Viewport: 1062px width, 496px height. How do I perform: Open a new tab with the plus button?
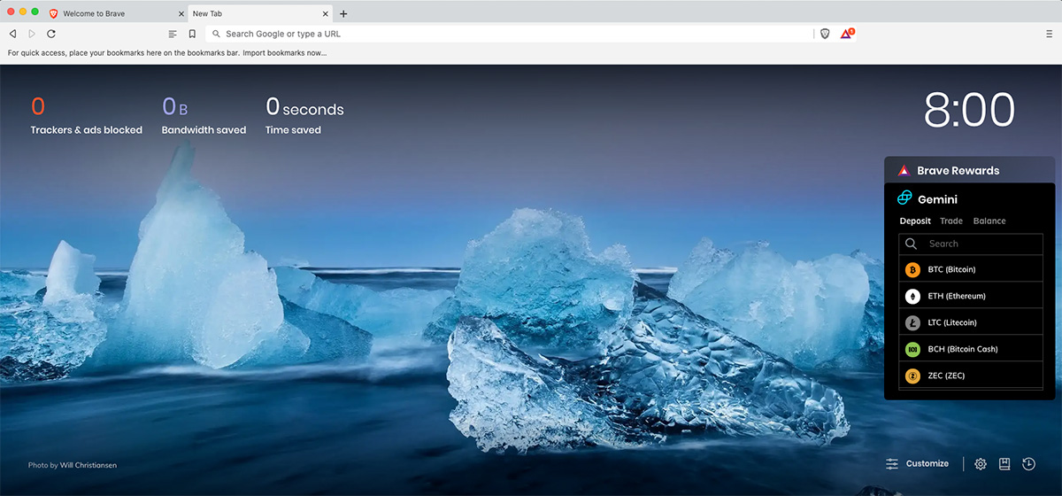[x=343, y=14]
